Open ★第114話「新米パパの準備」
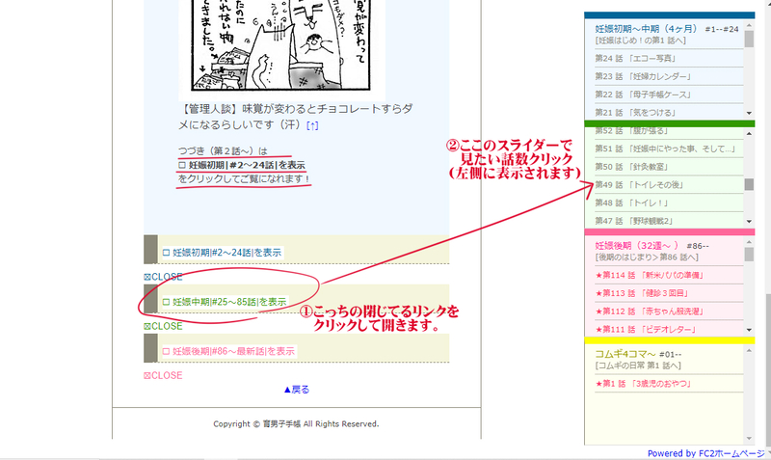 [649, 275]
